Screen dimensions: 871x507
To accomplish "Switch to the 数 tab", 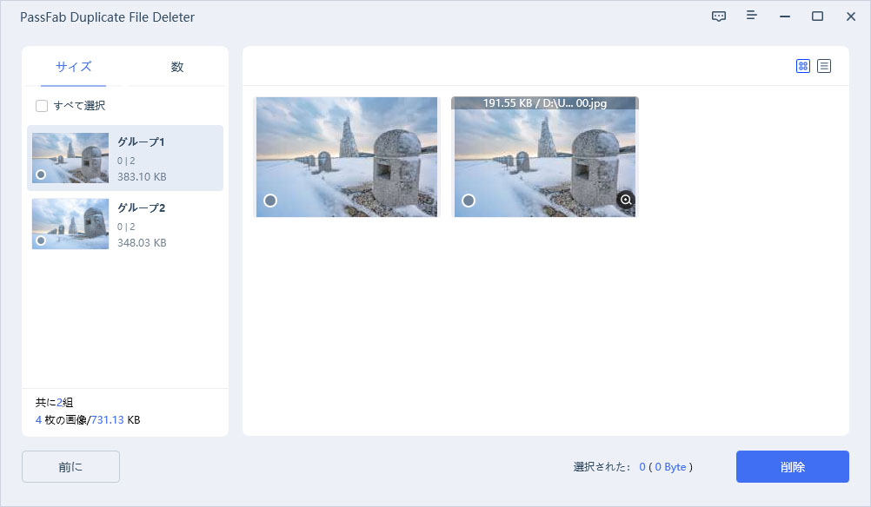I will click(176, 67).
